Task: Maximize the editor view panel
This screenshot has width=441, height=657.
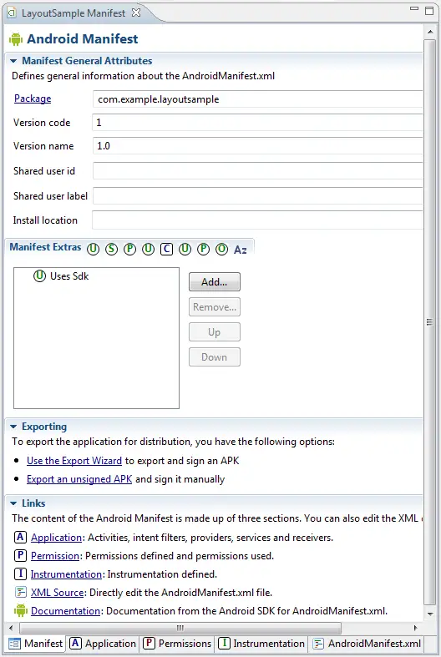Action: point(429,11)
